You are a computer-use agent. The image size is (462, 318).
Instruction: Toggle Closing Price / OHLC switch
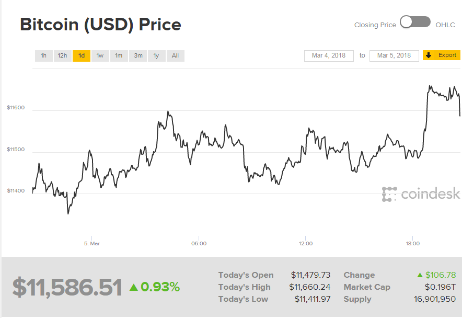415,22
